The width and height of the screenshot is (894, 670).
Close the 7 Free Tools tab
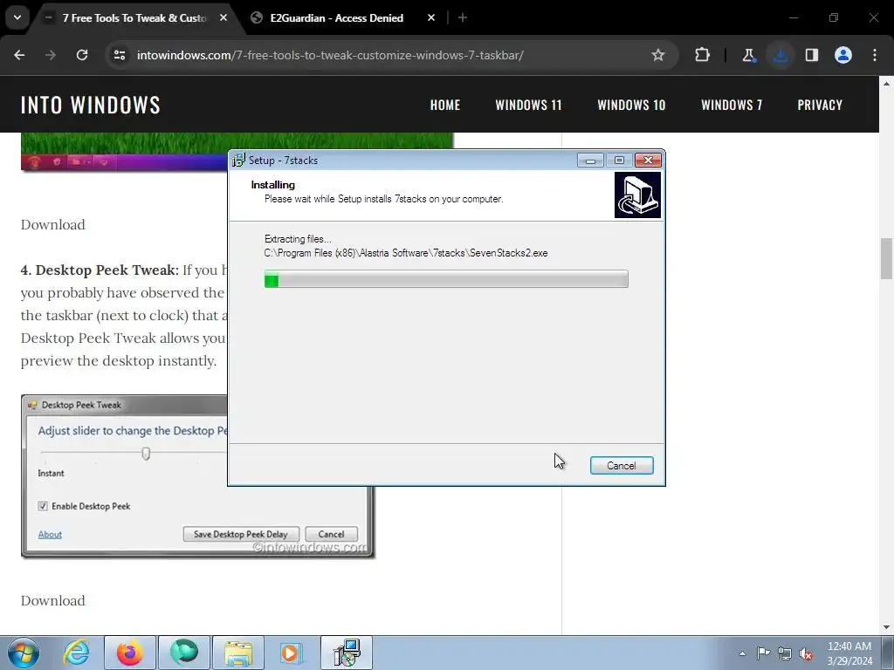(223, 18)
